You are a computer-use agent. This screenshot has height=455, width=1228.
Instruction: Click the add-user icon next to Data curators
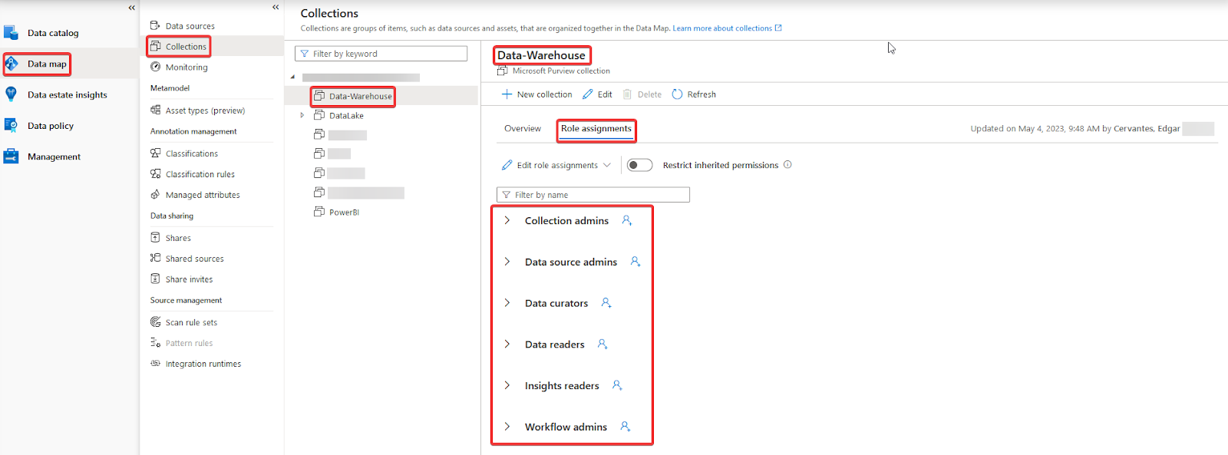coord(606,303)
